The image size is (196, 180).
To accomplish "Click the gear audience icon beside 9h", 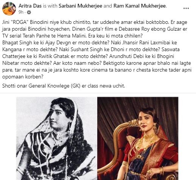I will tap(29, 12).
